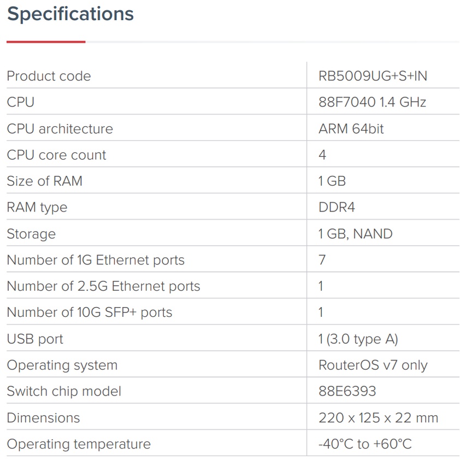The width and height of the screenshot is (460, 460).
Task: Click the 220 x 125 x 22 mm dimensions
Action: pyautogui.click(x=378, y=418)
